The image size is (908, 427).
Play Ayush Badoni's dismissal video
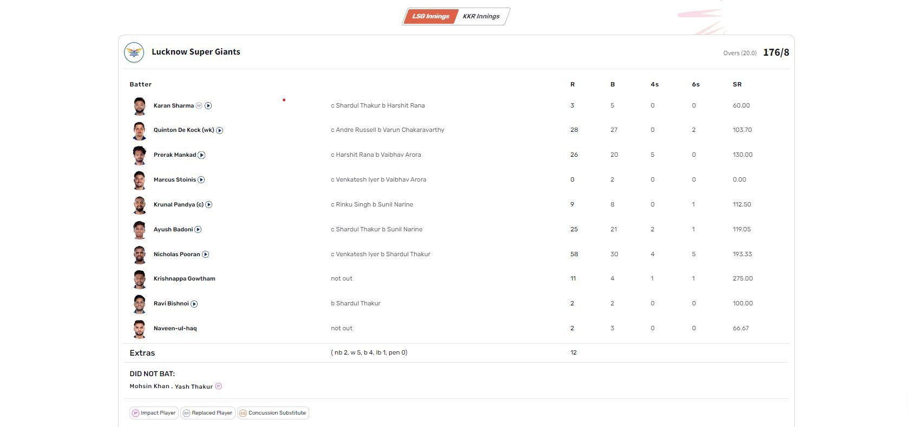[x=198, y=230]
